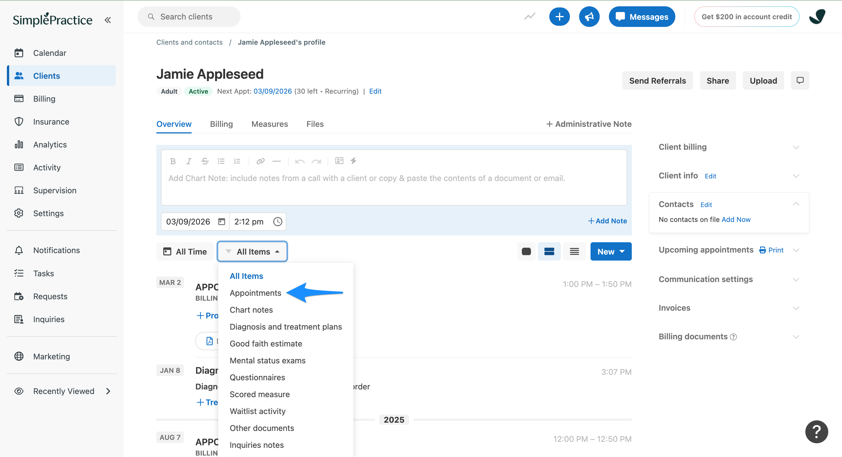This screenshot has width=842, height=457.
Task: Select Questionnaires in the filter menu
Action: point(257,377)
